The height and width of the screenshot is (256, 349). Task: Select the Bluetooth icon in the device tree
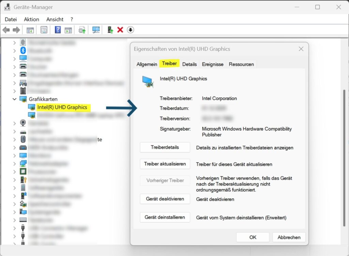(x=23, y=51)
